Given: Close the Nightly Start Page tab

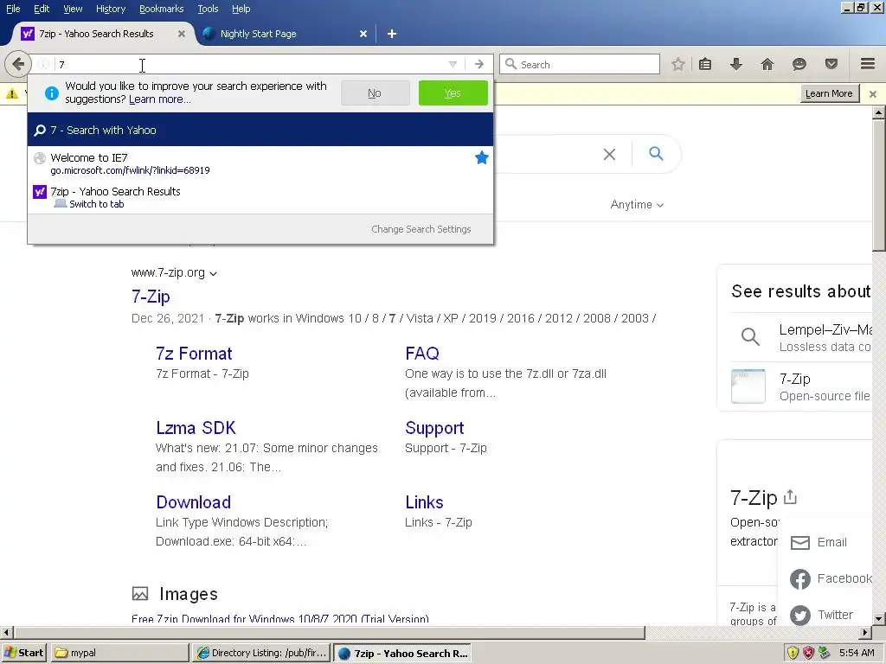Looking at the screenshot, I should [363, 34].
